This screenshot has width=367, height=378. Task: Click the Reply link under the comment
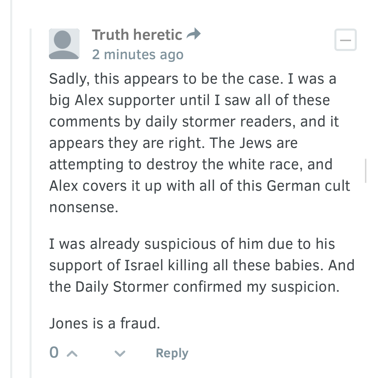click(x=172, y=354)
